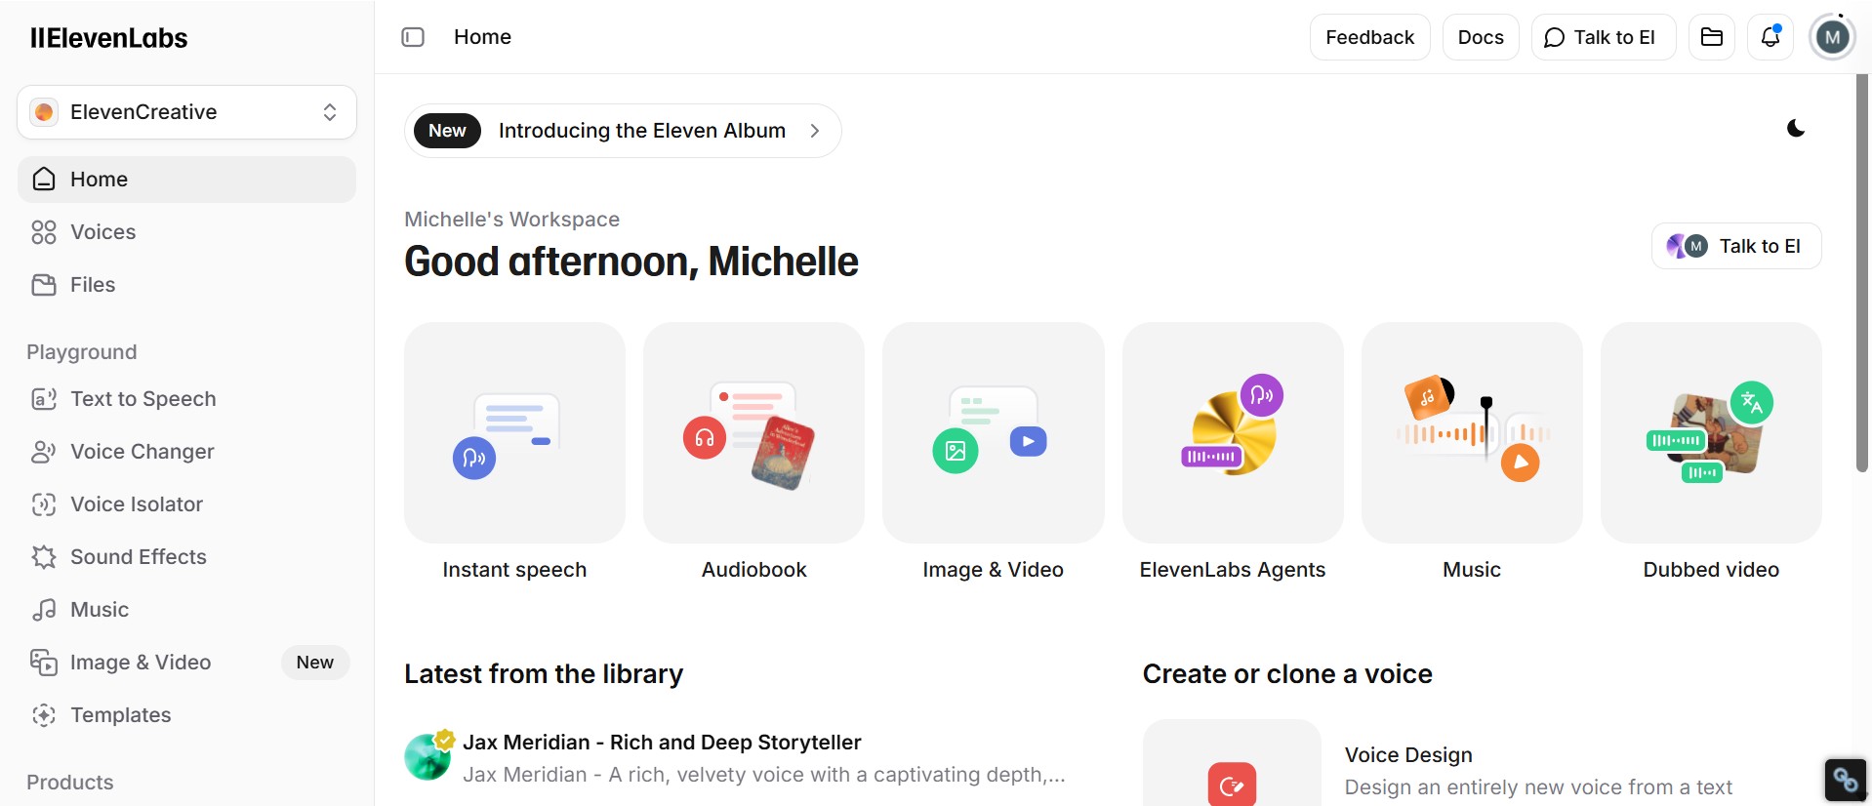Click the Templates icon in sidebar
Screen dimensions: 1872x806
click(x=44, y=715)
